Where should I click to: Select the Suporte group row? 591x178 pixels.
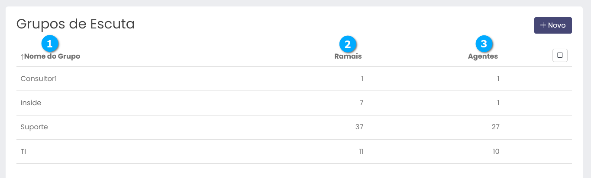34,127
